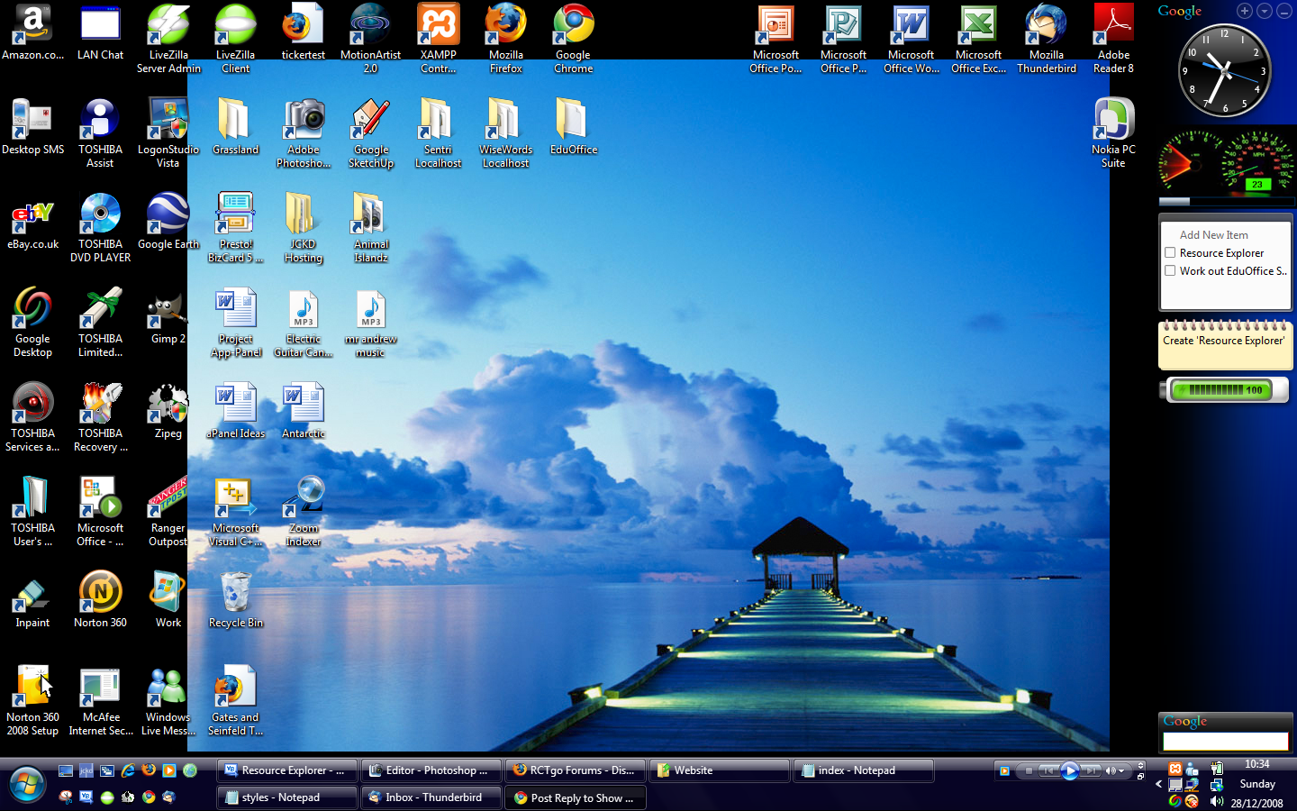The width and height of the screenshot is (1297, 811).
Task: Expand hidden system tray icons arrow
Action: point(1158,784)
